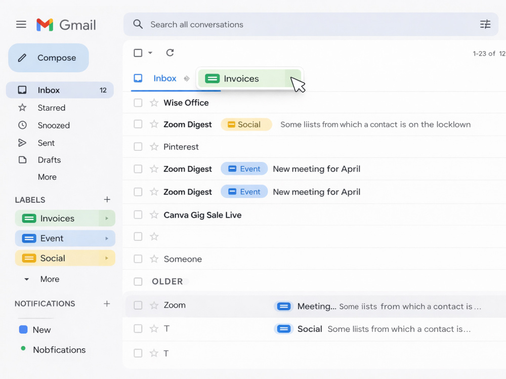Click green Invoices label icon in sidebar
The image size is (506, 379).
point(29,219)
